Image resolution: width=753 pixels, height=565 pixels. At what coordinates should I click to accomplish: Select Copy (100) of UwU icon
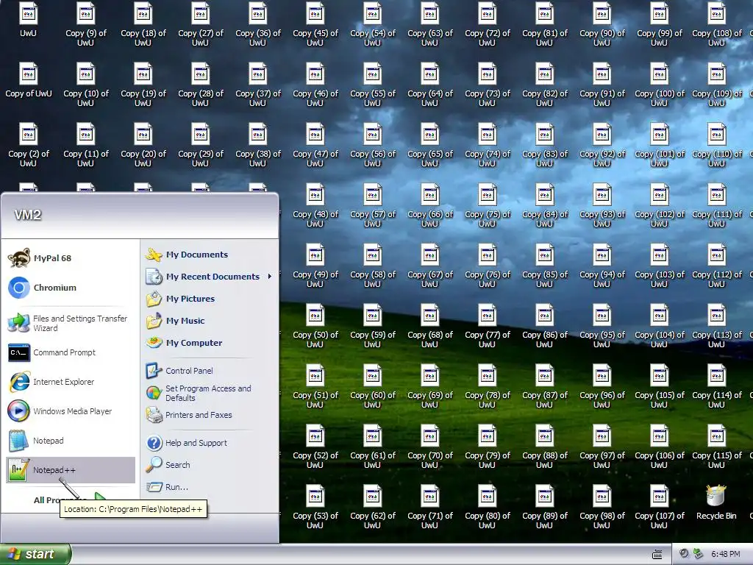[659, 85]
